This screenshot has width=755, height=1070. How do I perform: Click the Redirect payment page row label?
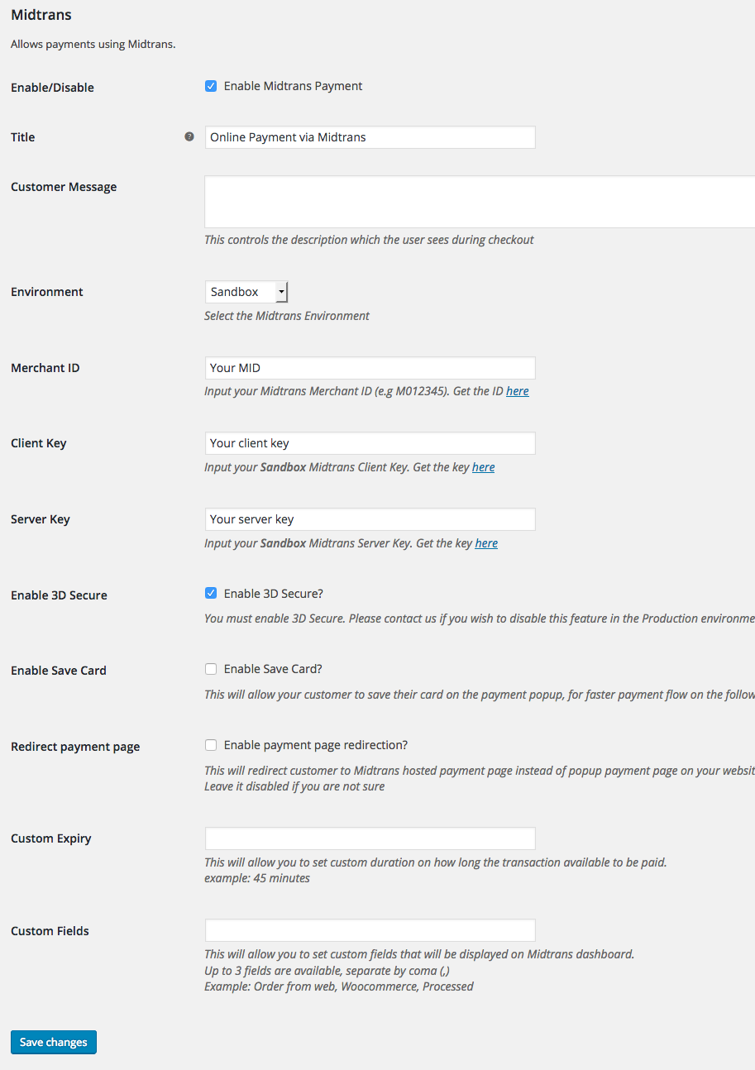coord(75,747)
